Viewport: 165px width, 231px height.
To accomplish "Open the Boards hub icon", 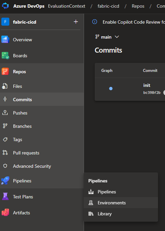I will coord(5,56).
